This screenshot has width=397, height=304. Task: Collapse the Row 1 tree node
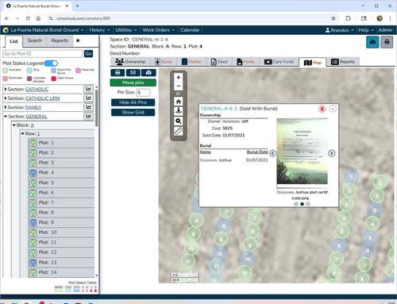[22, 133]
